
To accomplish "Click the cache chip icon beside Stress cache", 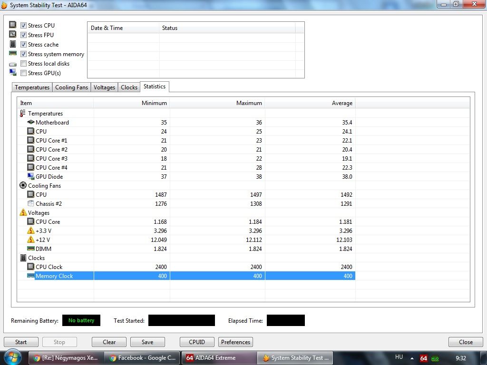I will pos(13,44).
